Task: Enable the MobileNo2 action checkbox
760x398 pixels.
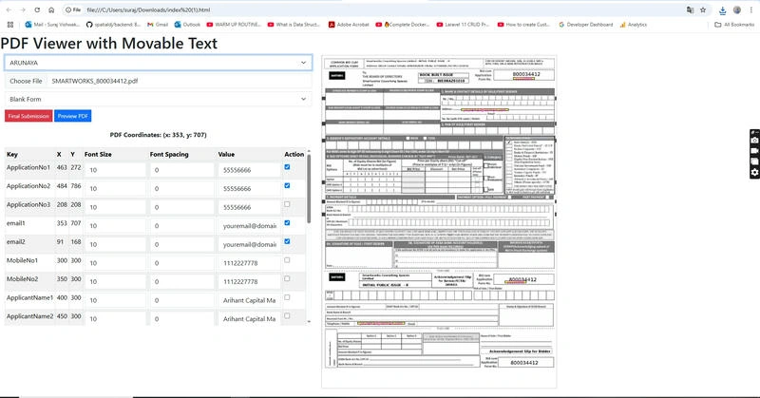Action: (287, 278)
